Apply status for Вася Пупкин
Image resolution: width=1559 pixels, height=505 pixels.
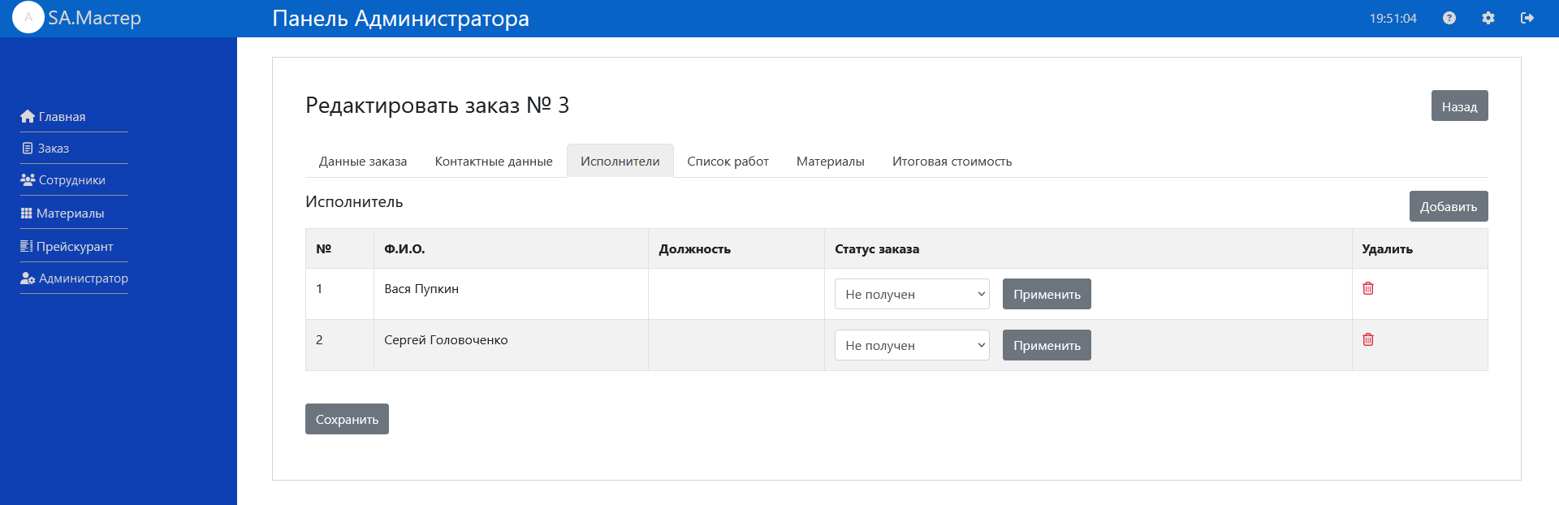pos(1047,294)
